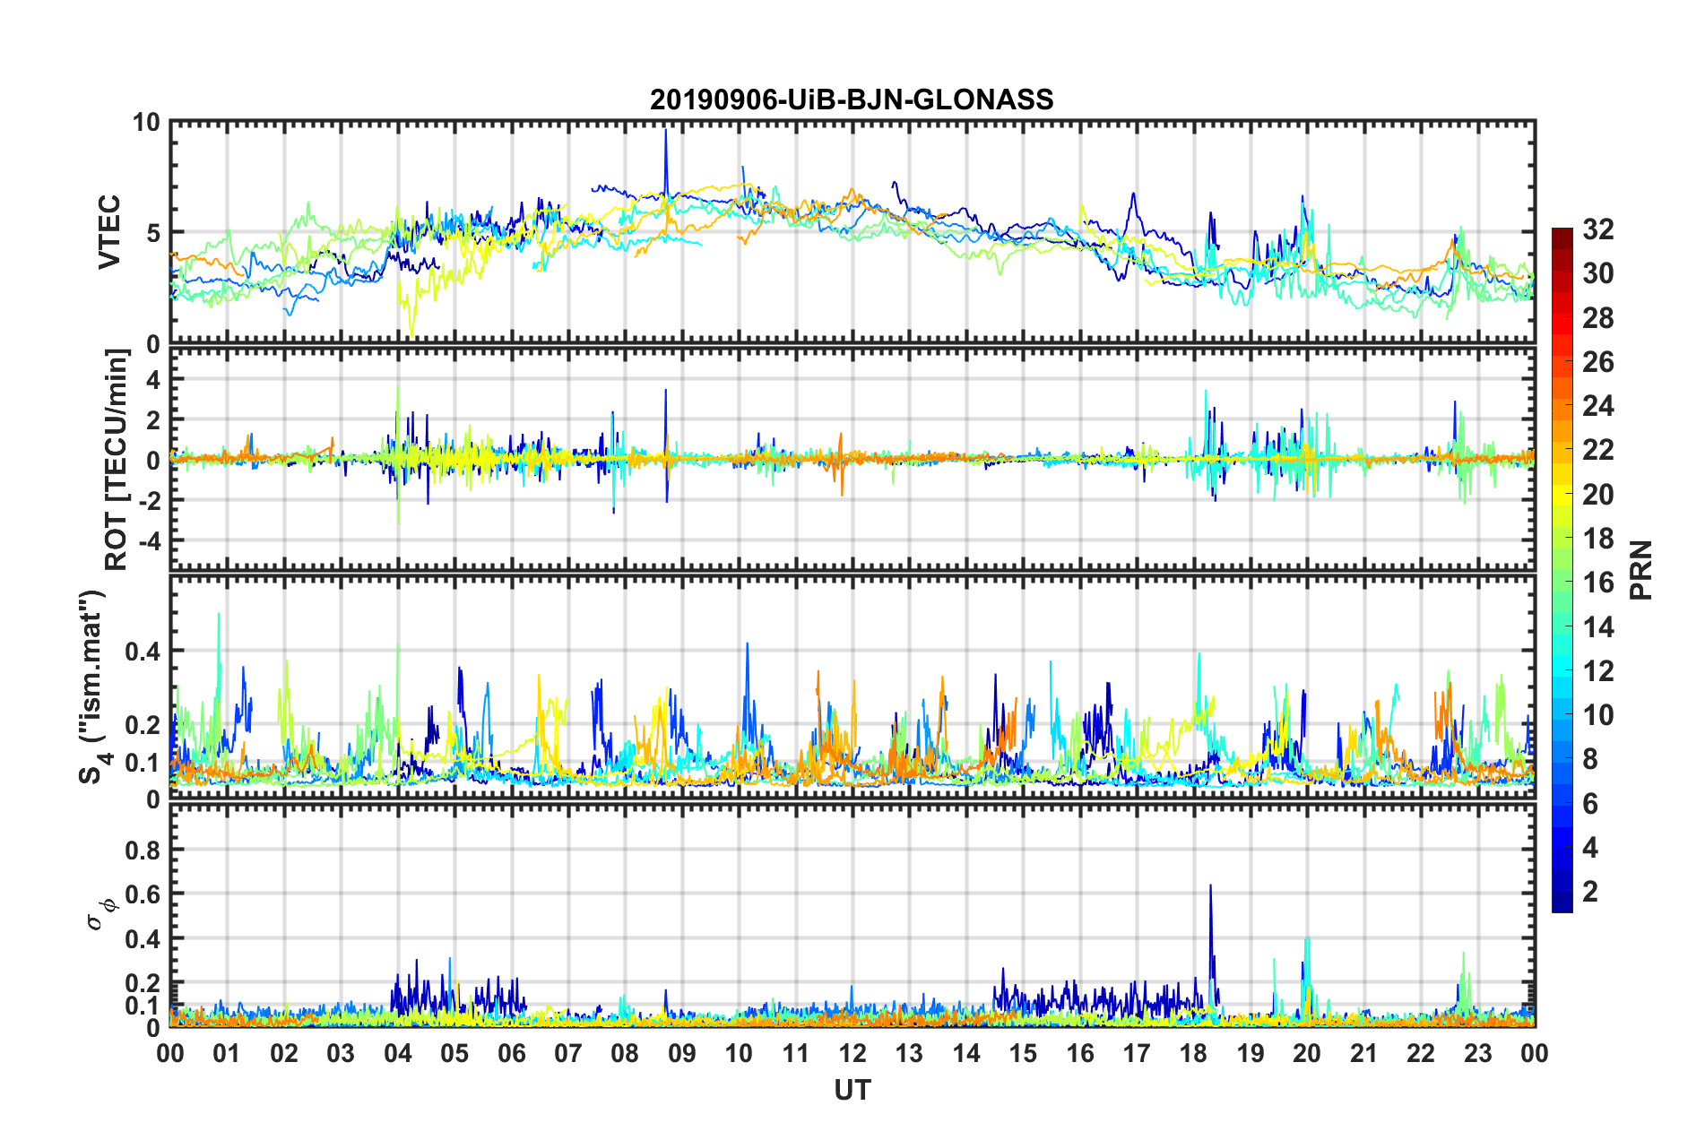Click colorbar tick label 24
The image size is (1705, 1140).
[1597, 406]
